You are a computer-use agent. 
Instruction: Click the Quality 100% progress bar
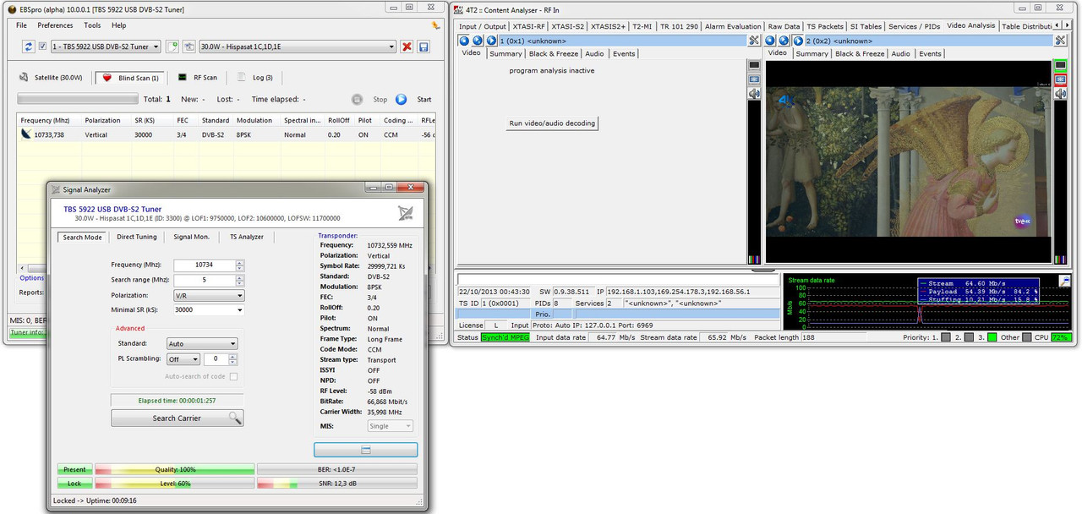(x=175, y=469)
